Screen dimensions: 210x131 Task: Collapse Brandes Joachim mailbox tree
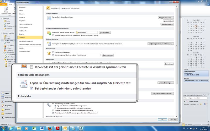point(2,33)
